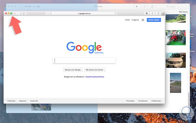196x123 pixels.
Task: Open Acerca de footer link
Action: [34, 101]
